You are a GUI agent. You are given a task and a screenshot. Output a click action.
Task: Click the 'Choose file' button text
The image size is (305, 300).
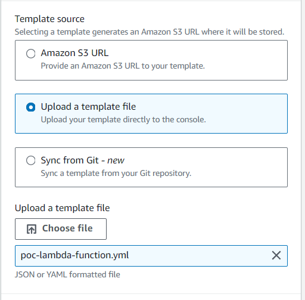click(x=67, y=228)
